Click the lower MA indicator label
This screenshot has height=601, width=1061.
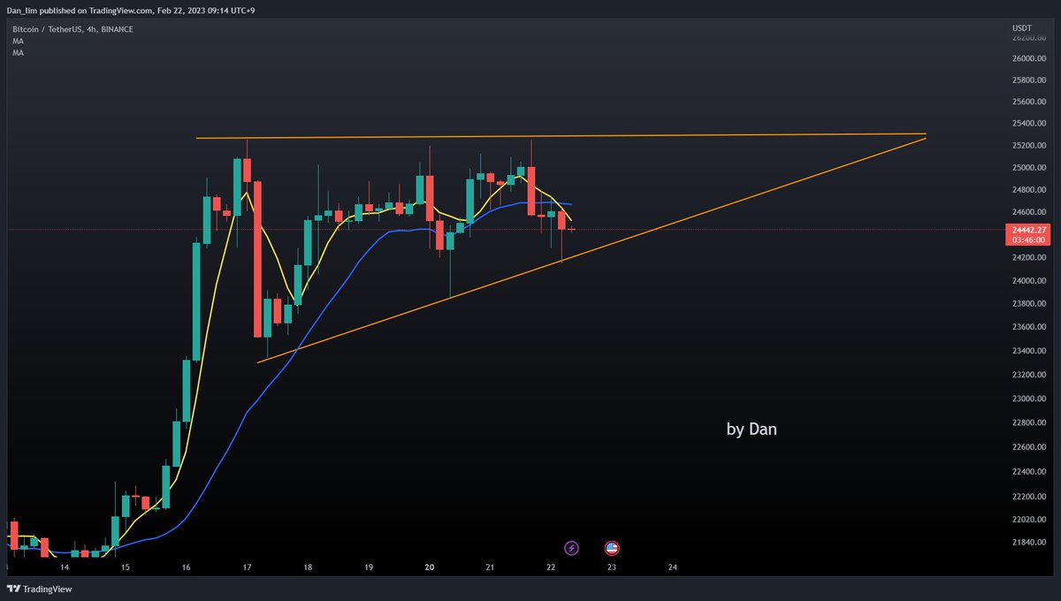pos(18,53)
